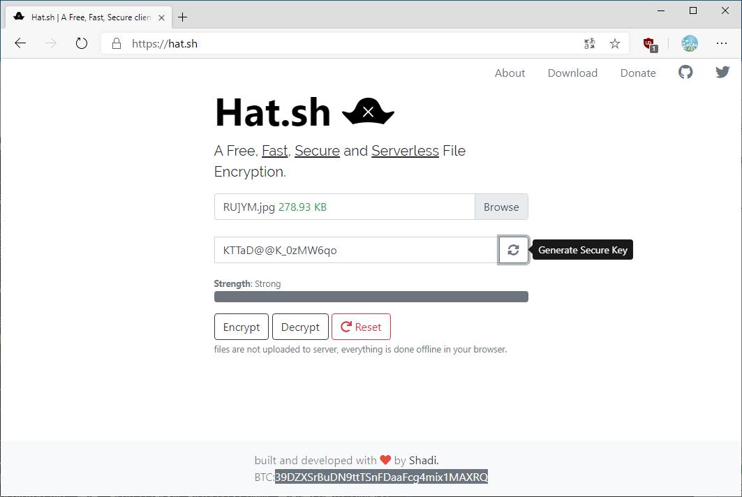The height and width of the screenshot is (497, 742).
Task: Click the highlighted BTC address text
Action: click(x=381, y=477)
